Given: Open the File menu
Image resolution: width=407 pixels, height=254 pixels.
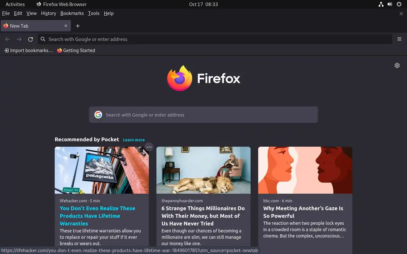Looking at the screenshot, I should pos(6,13).
